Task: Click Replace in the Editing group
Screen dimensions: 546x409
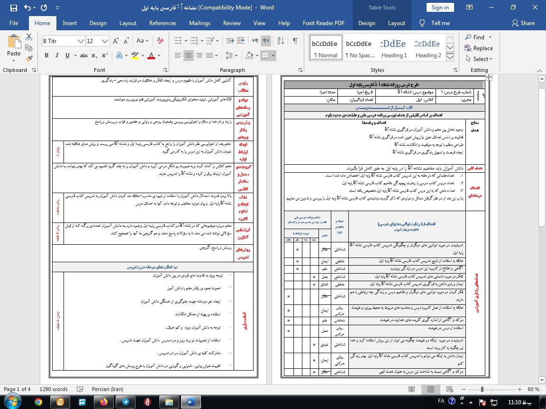Action: click(479, 48)
